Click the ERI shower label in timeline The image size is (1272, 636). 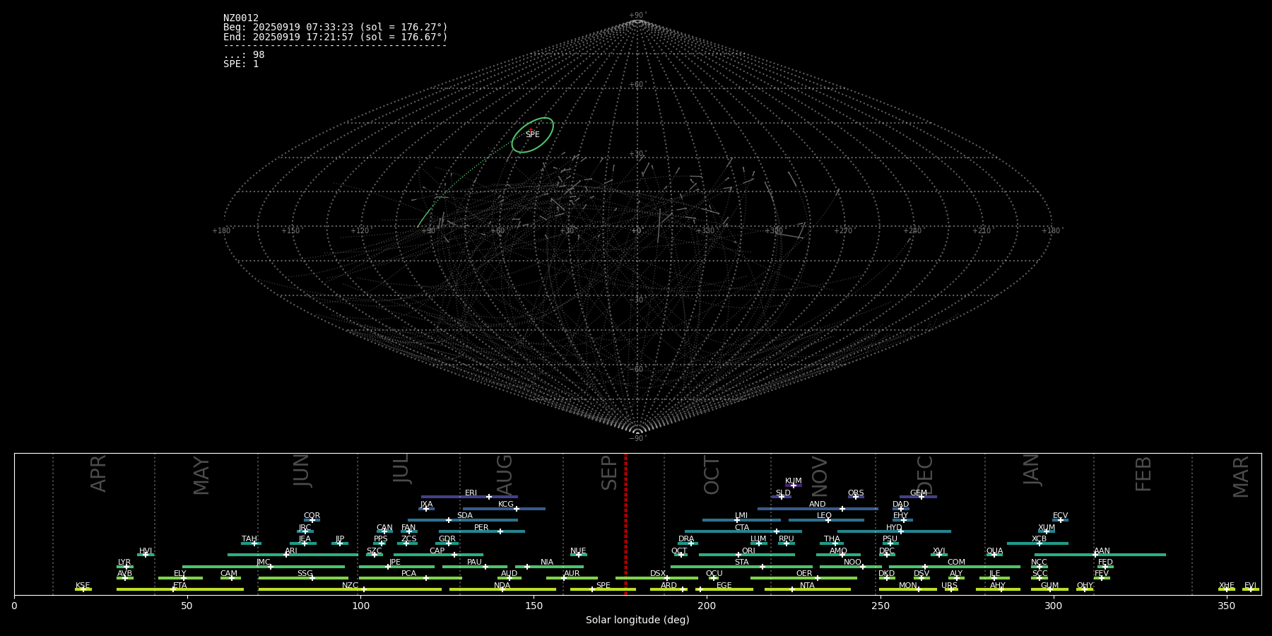471,493
